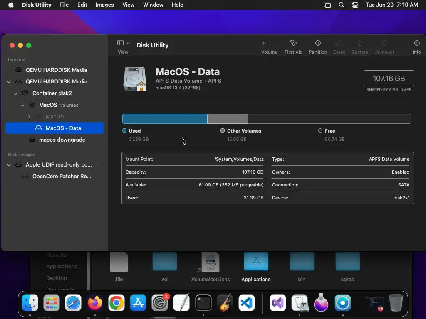Open Launchpad from the Dock
Viewport: 426px width, 319px height.
pos(51,303)
